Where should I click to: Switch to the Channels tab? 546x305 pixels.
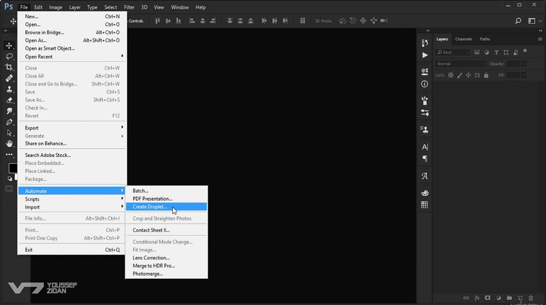463,39
